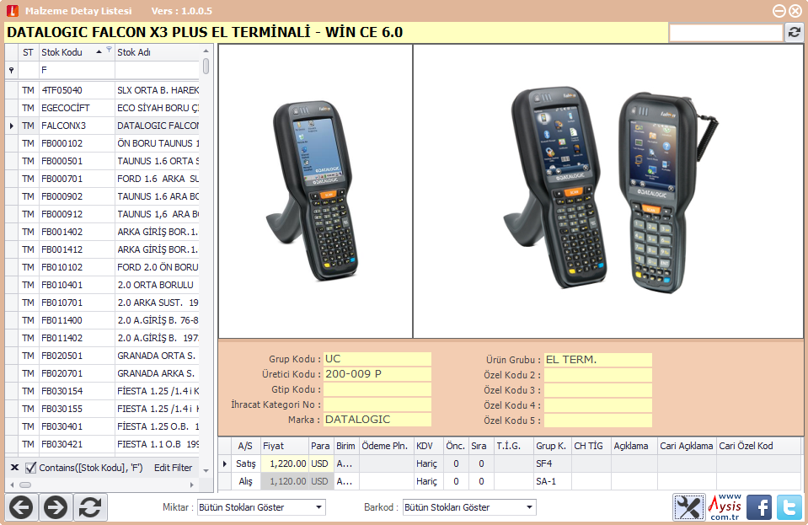Click the Açıklama column header
This screenshot has height=525, width=808.
(x=634, y=446)
